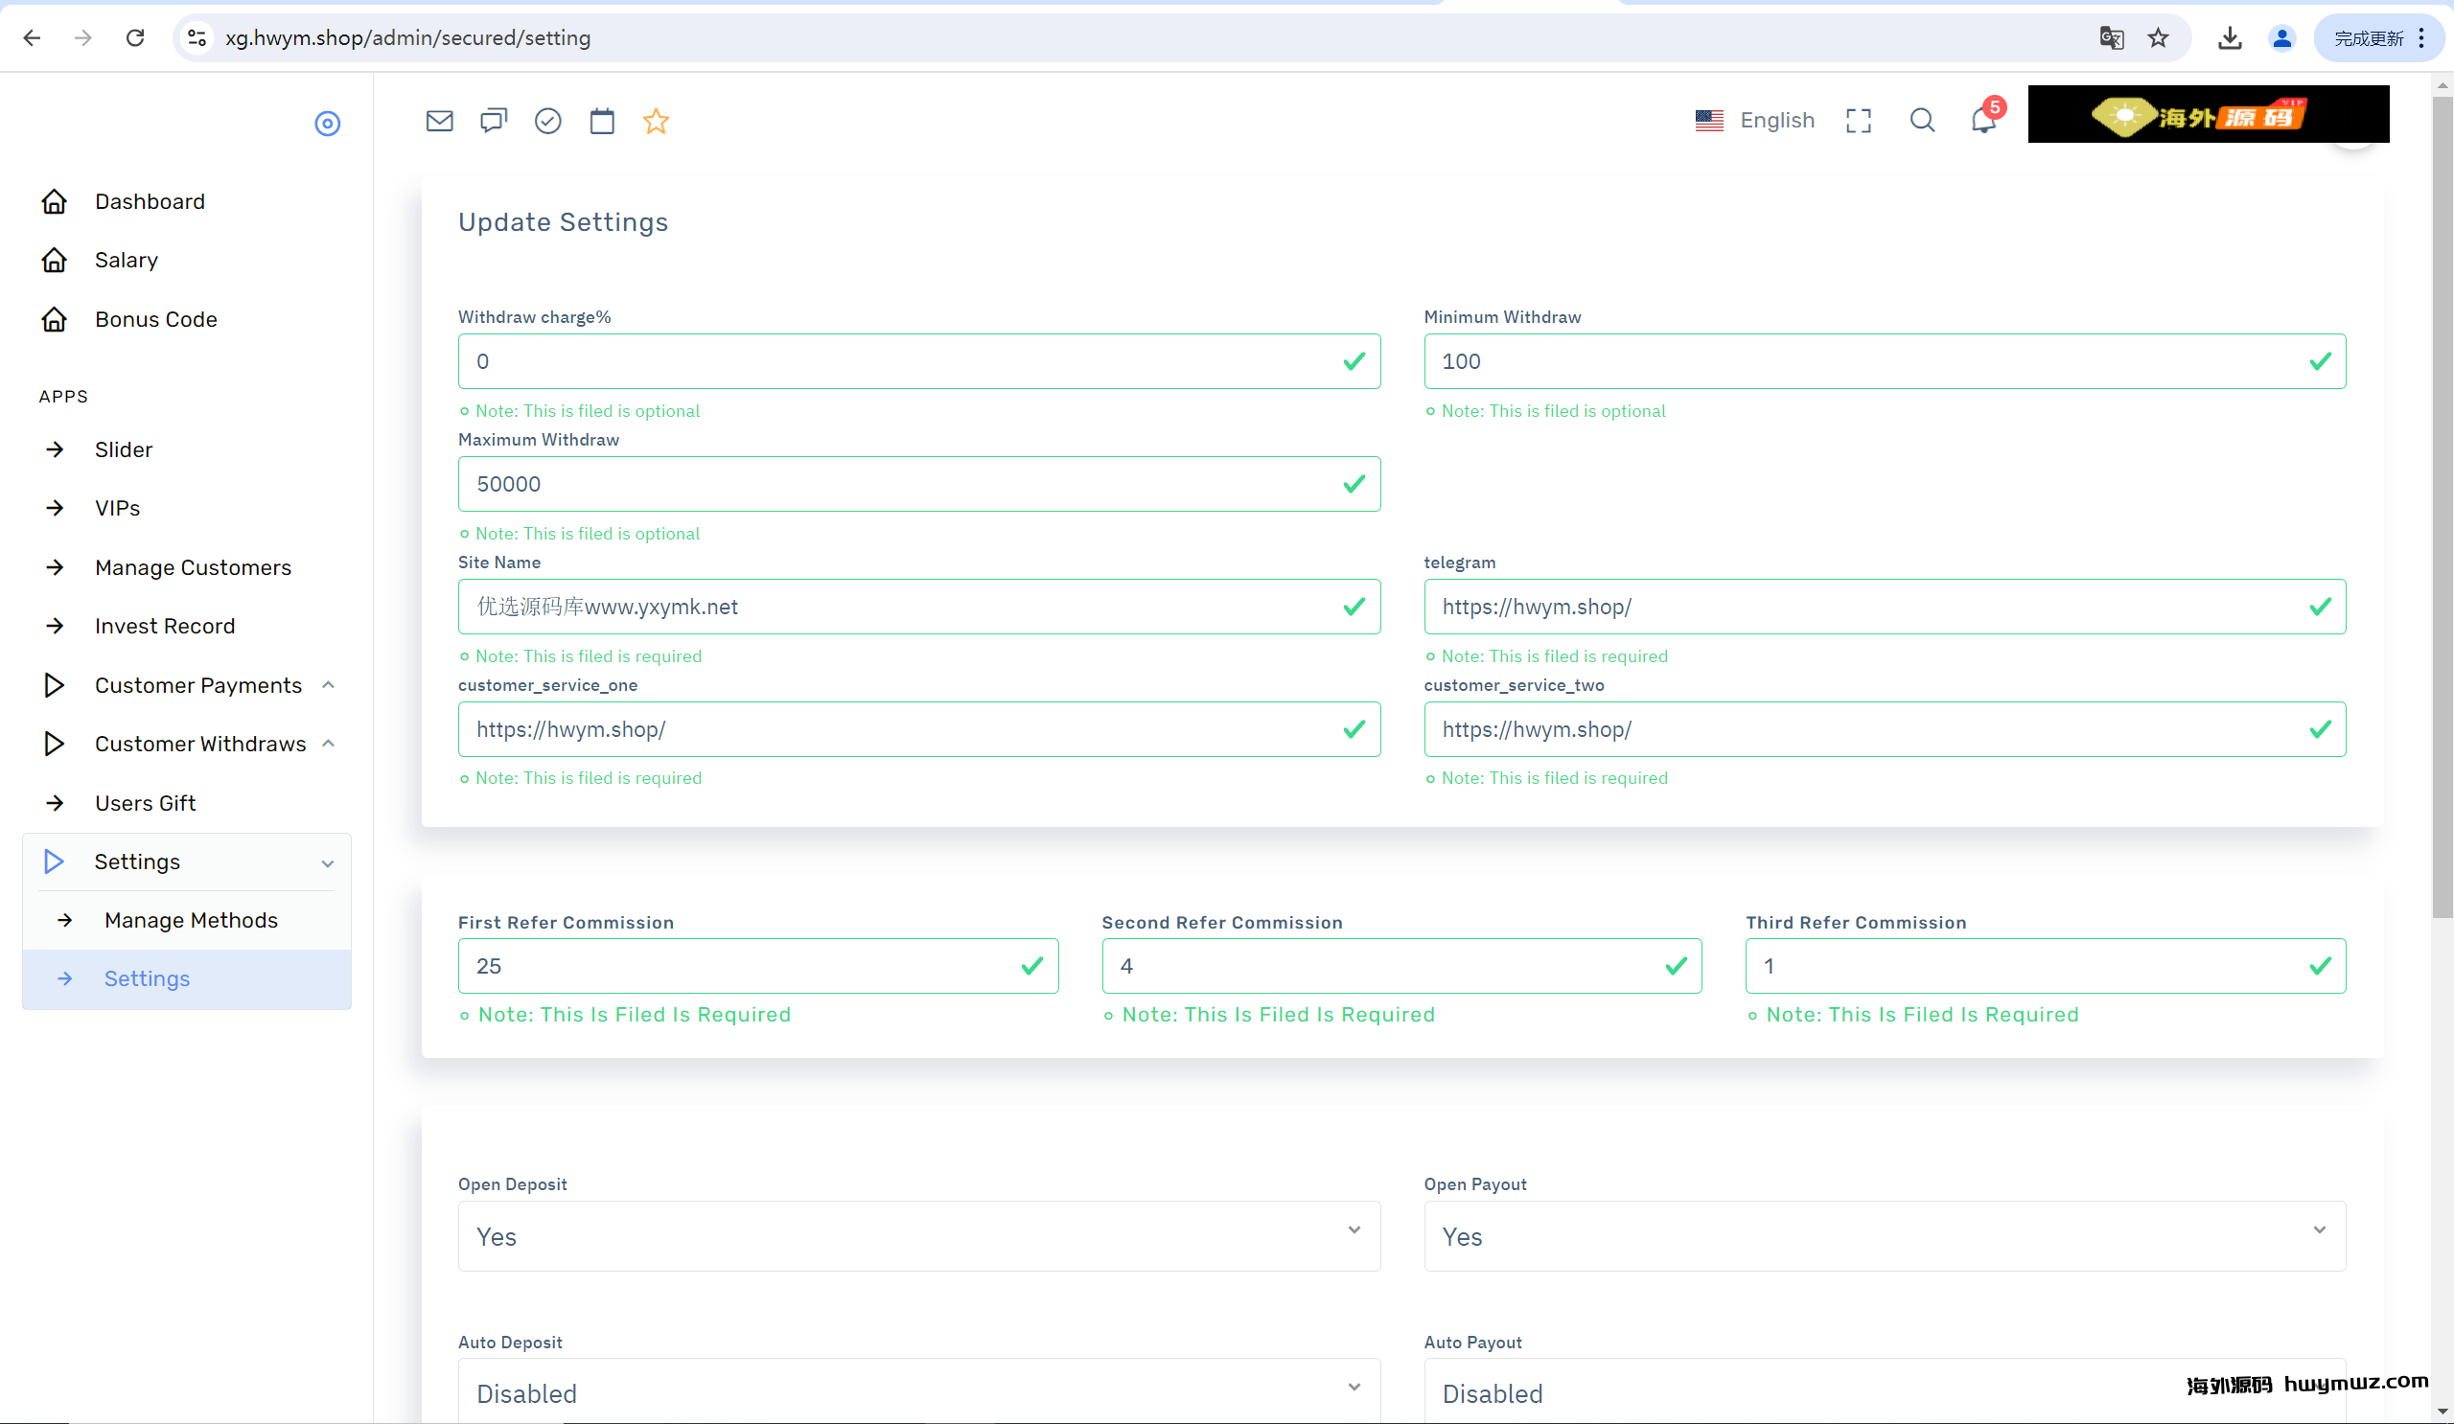This screenshot has width=2454, height=1424.
Task: Expand the Auto Deposit dropdown
Action: (918, 1392)
